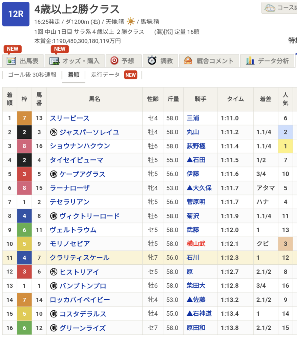Click time 1:11.0 for スリーピース
The width and height of the screenshot is (297, 339).
230,118
